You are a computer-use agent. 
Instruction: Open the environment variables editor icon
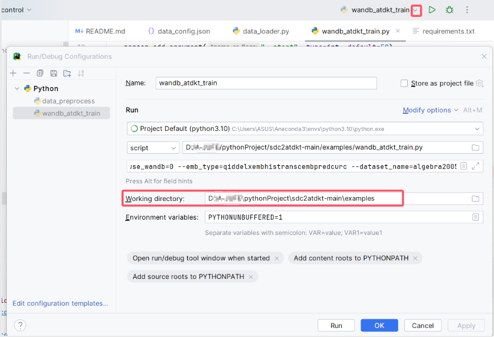tap(475, 217)
